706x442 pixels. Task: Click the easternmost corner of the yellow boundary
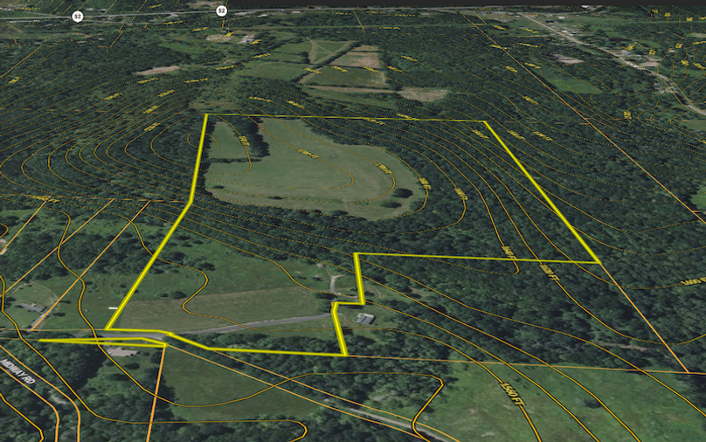pyautogui.click(x=599, y=261)
